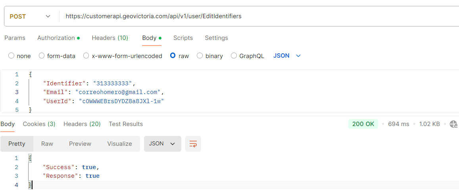
Task: Open request Headers (10) tab
Action: pyautogui.click(x=110, y=38)
